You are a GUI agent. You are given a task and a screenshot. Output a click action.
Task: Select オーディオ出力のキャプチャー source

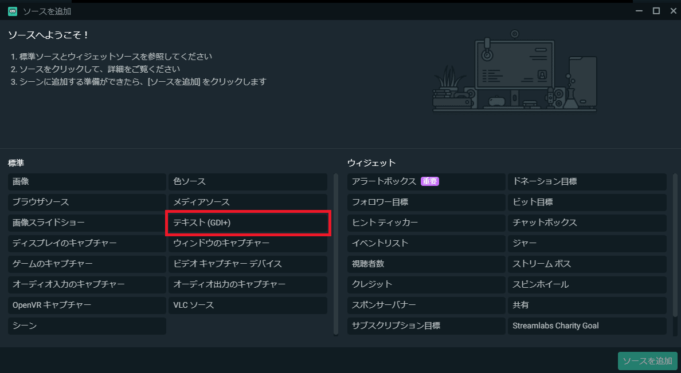(x=248, y=285)
